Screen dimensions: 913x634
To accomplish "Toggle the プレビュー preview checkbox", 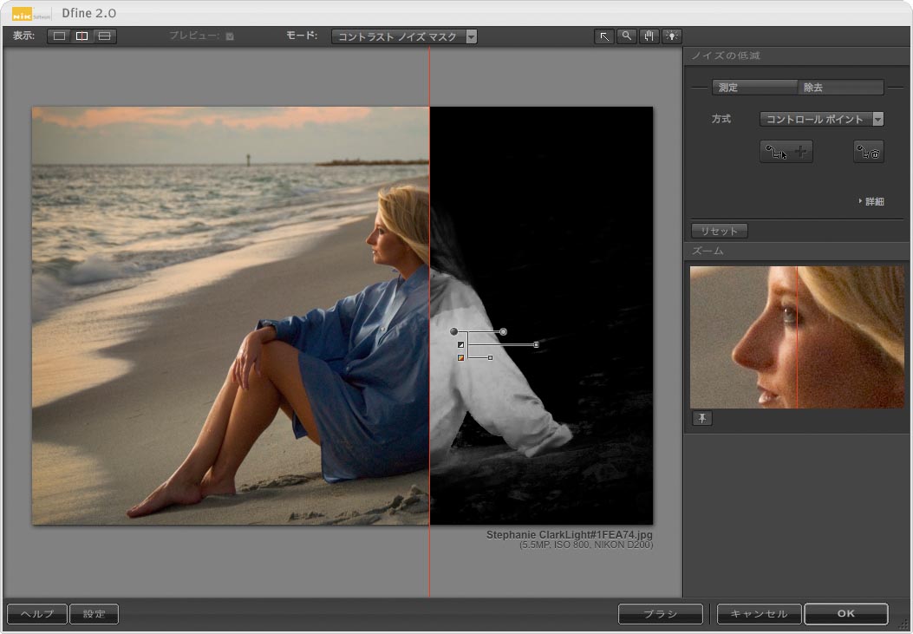I will tap(230, 36).
